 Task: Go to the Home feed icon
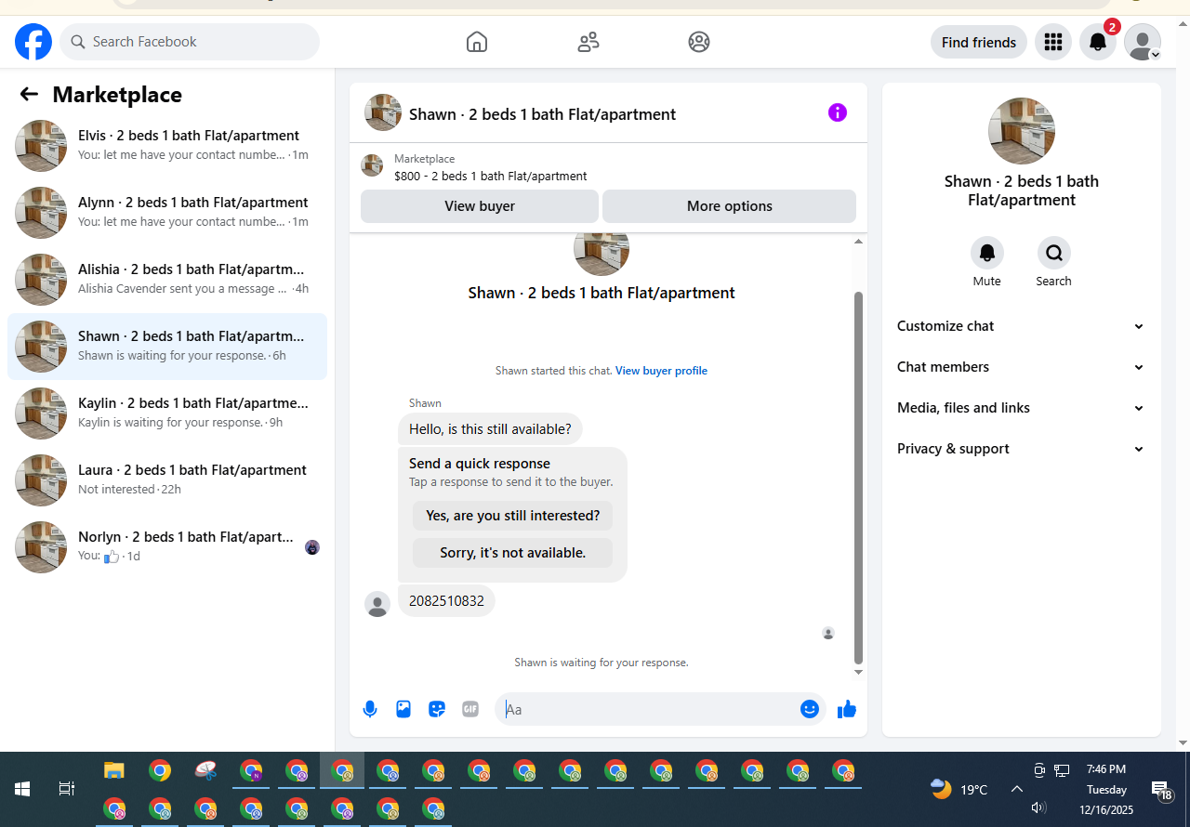coord(477,42)
